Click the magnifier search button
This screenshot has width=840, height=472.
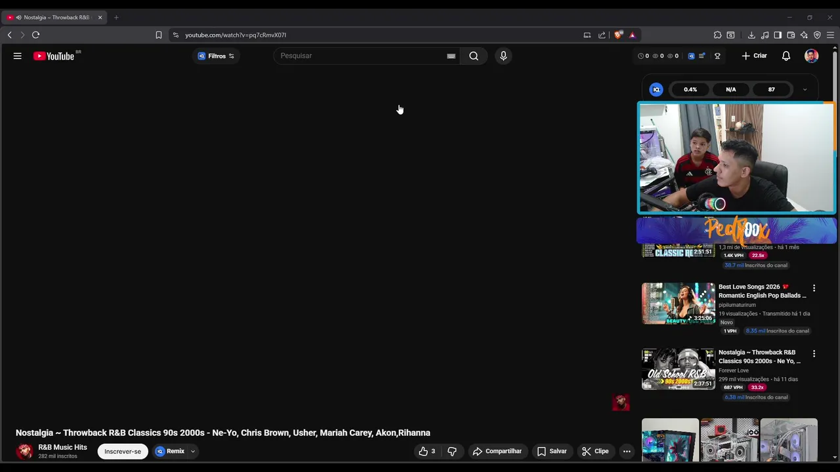click(x=474, y=56)
